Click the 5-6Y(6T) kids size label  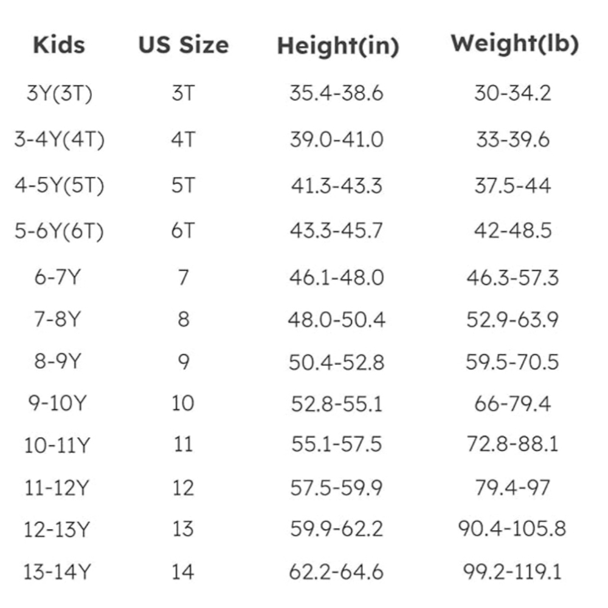tap(60, 231)
